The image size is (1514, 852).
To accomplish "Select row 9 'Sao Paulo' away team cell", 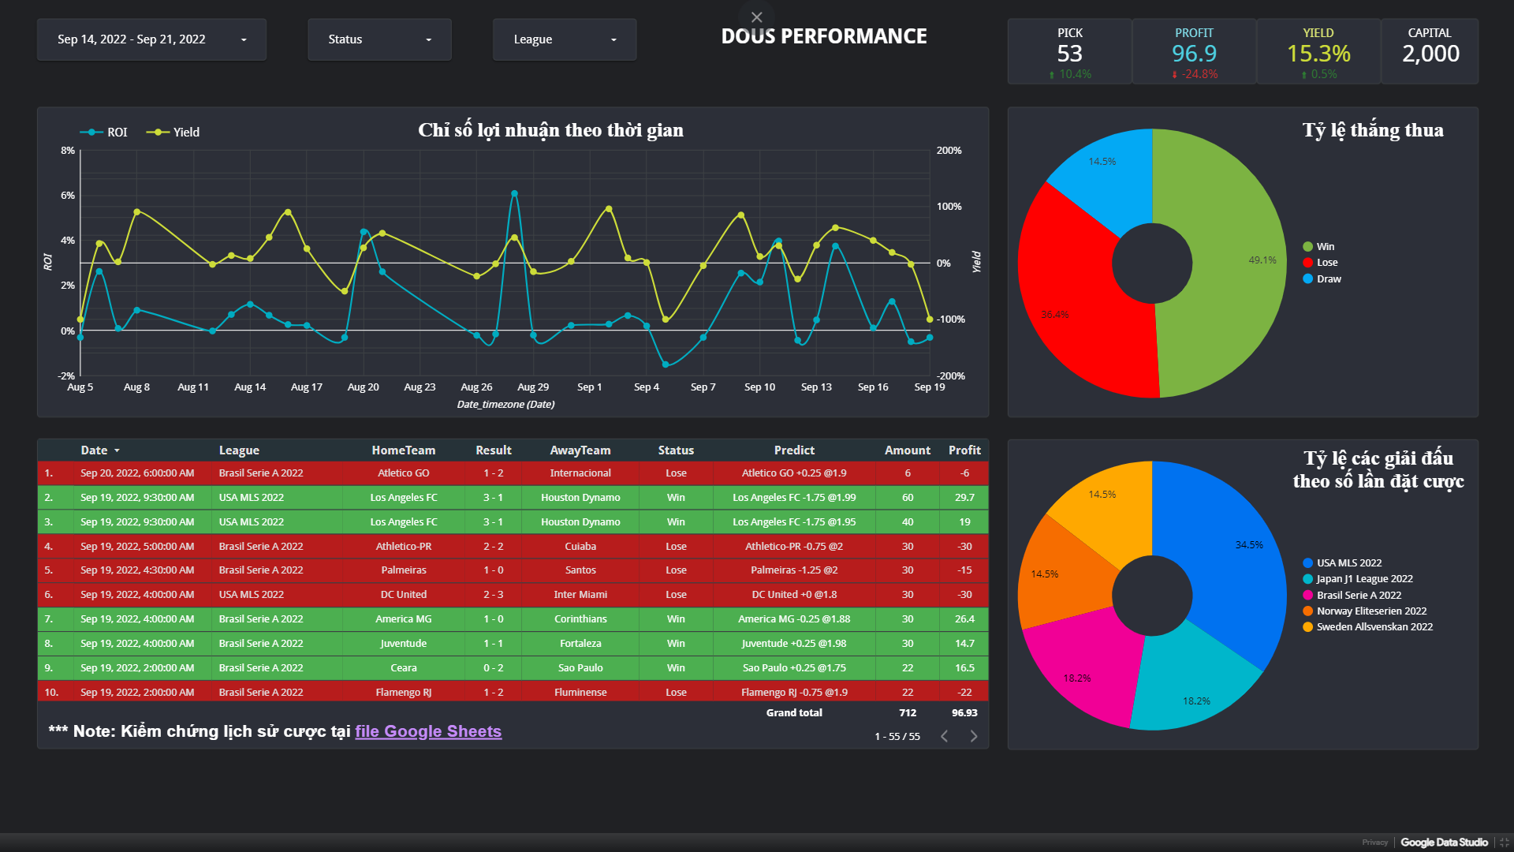I will [x=580, y=668].
